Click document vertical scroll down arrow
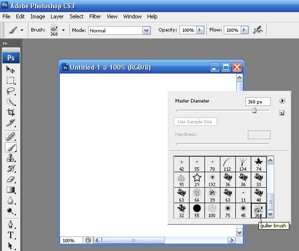The width and height of the screenshot is (299, 251). point(239,233)
